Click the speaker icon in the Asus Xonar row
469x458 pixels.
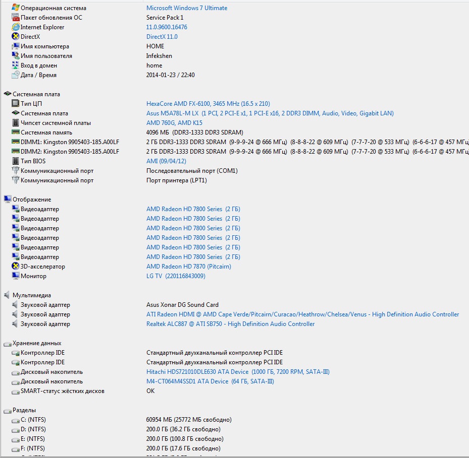pos(15,304)
